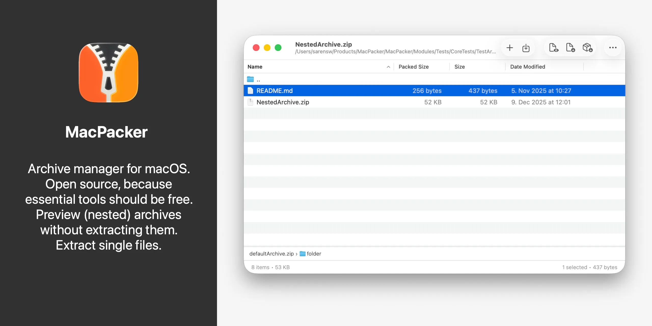Screen dimensions: 652x326
Task: Click the README.md document icon
Action: (x=250, y=91)
